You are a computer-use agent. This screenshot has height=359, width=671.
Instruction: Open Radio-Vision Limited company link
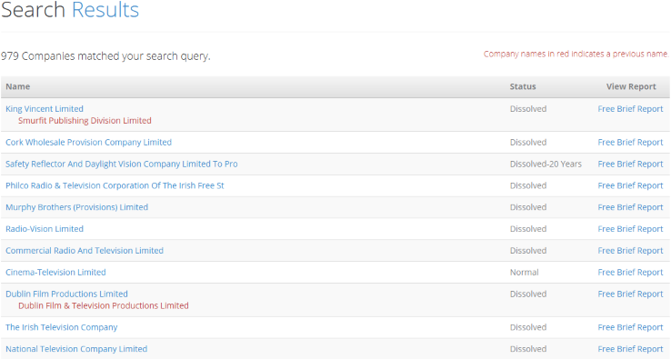pos(45,229)
